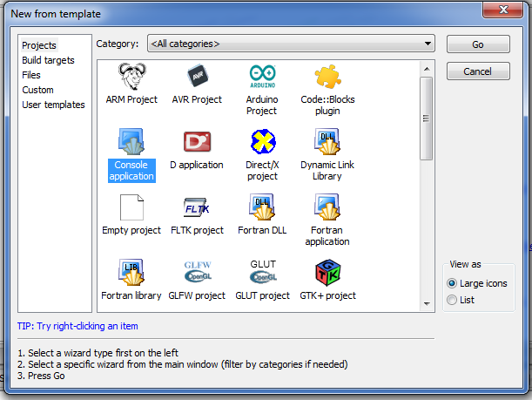
Task: Click the 'Console application' label text
Action: click(x=131, y=171)
